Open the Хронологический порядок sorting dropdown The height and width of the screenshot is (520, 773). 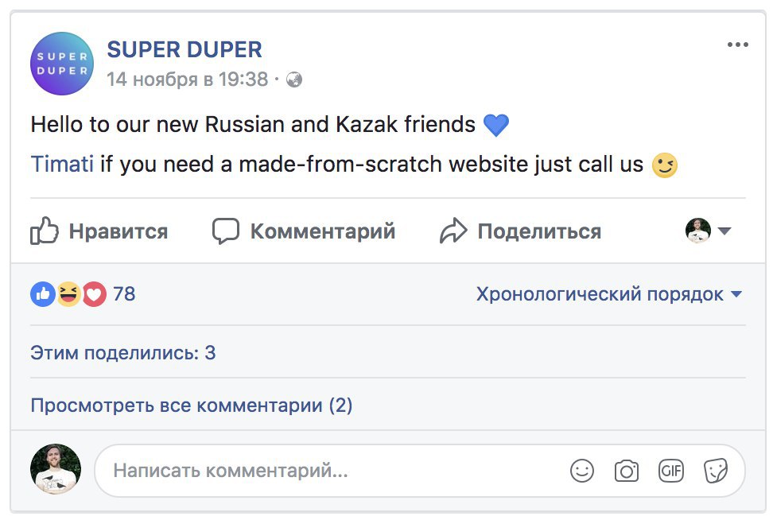(x=608, y=293)
